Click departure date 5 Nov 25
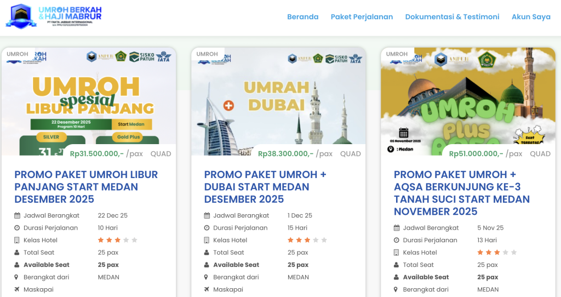The image size is (561, 297). tap(490, 228)
